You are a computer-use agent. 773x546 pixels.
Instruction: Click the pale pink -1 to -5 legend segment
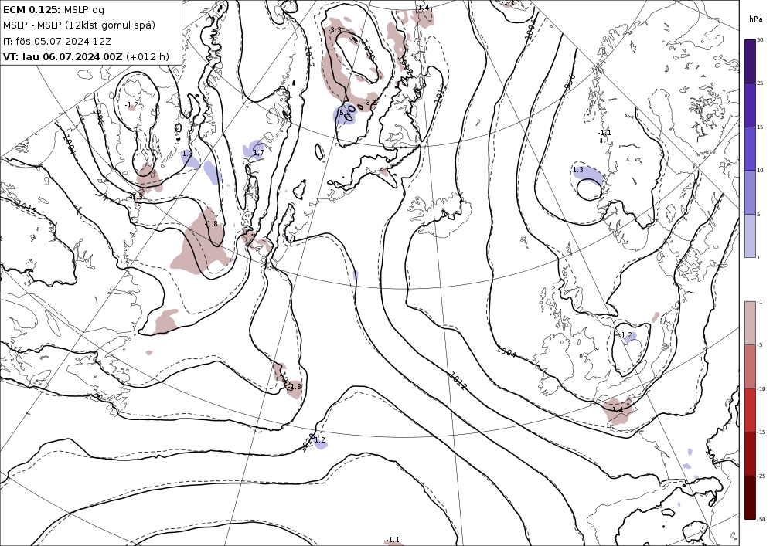(x=750, y=323)
